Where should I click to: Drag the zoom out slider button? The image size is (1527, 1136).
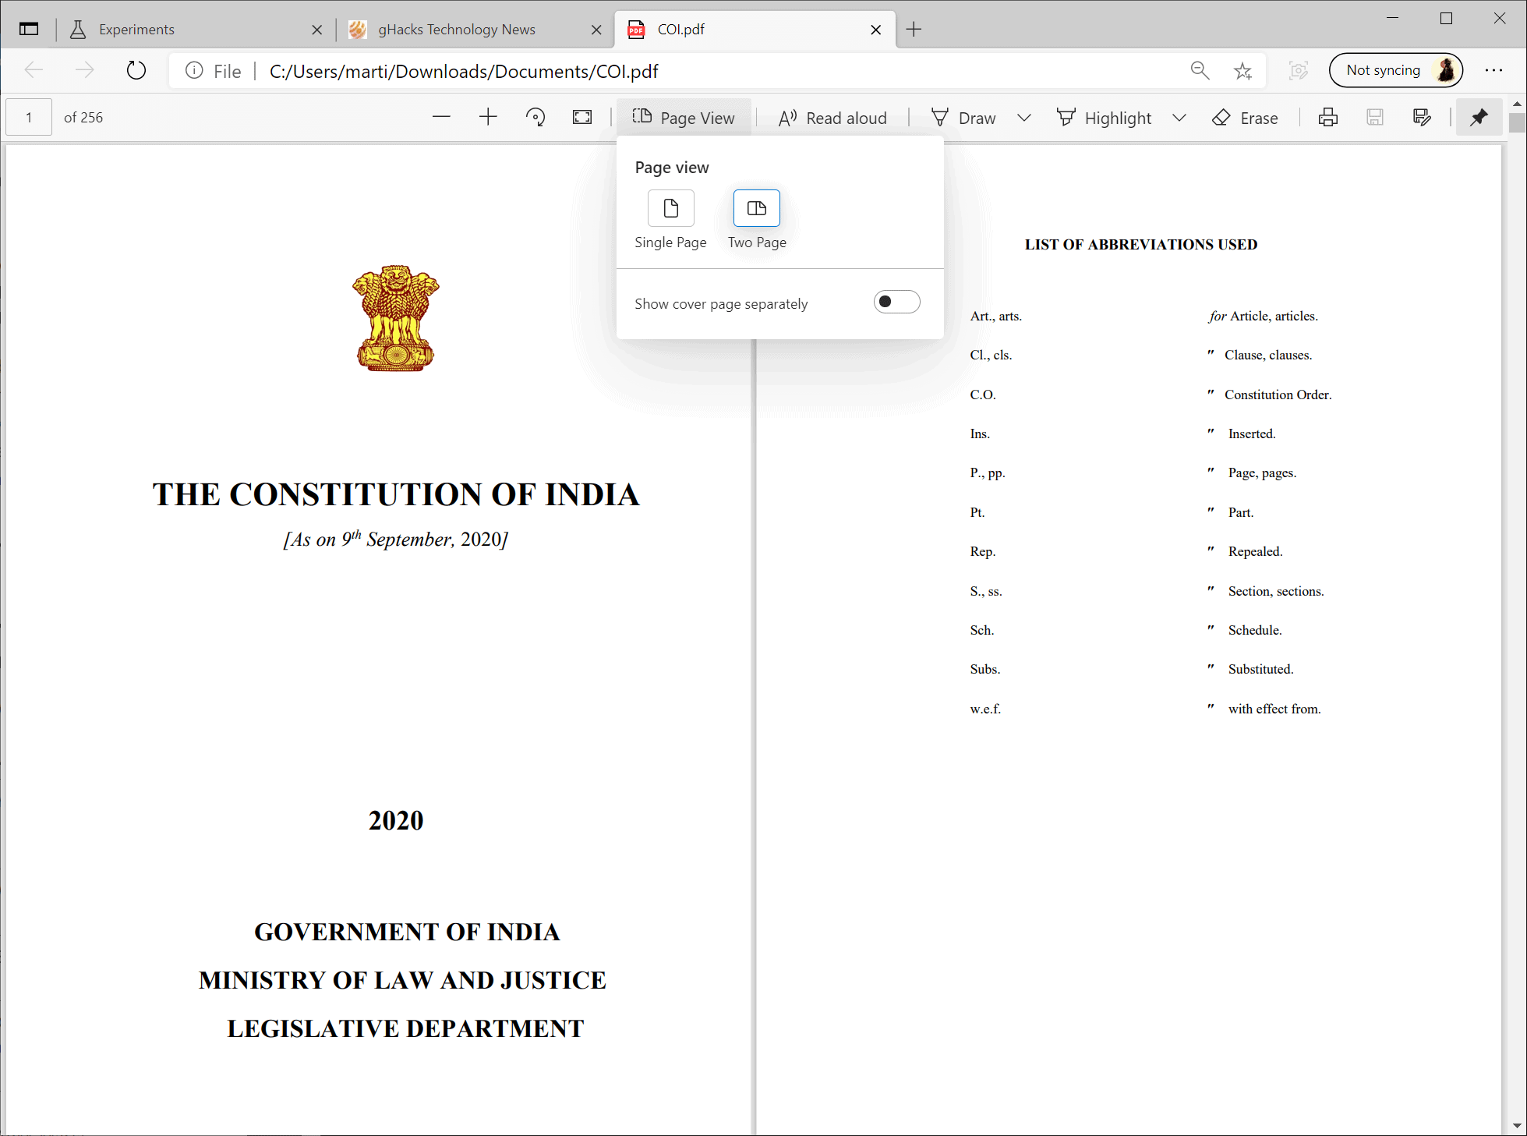coord(441,117)
